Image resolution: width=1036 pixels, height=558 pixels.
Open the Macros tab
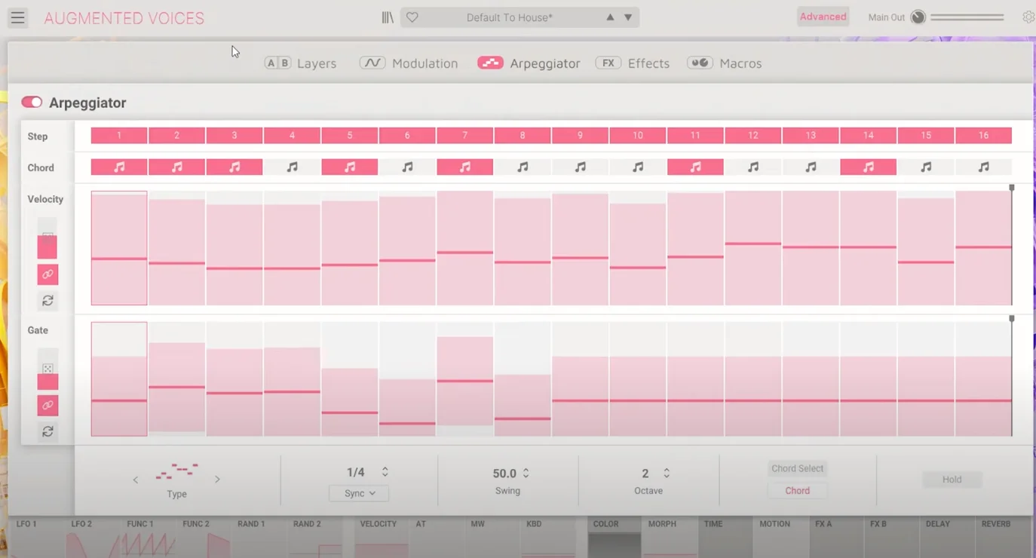coord(724,63)
